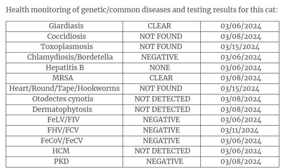Select the MRSA row label
Screen dimensions: 281x168
(x=65, y=78)
